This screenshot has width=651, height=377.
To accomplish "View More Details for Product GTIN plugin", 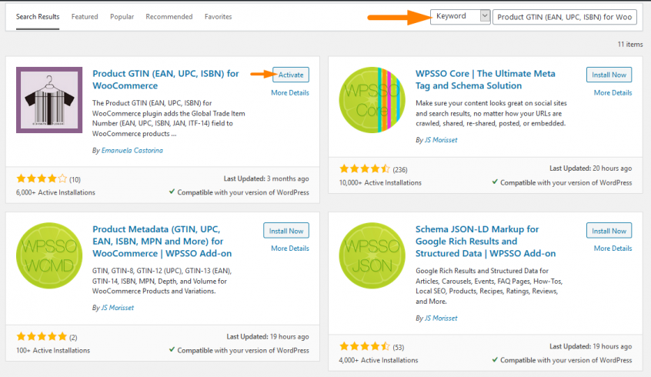I will tap(290, 92).
